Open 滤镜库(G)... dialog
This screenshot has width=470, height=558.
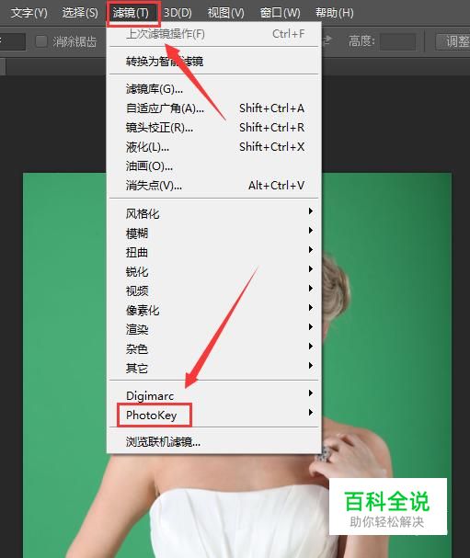pos(214,88)
